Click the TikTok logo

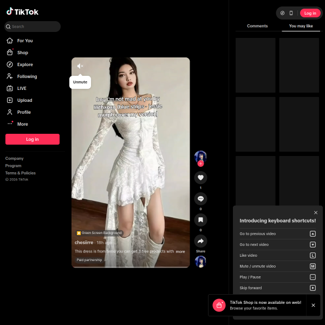[22, 11]
